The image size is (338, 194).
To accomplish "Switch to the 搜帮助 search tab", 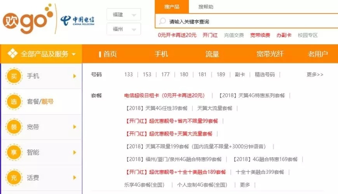I will coord(206,7).
